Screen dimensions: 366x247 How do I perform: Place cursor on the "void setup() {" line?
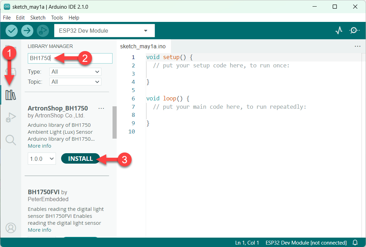click(x=169, y=57)
